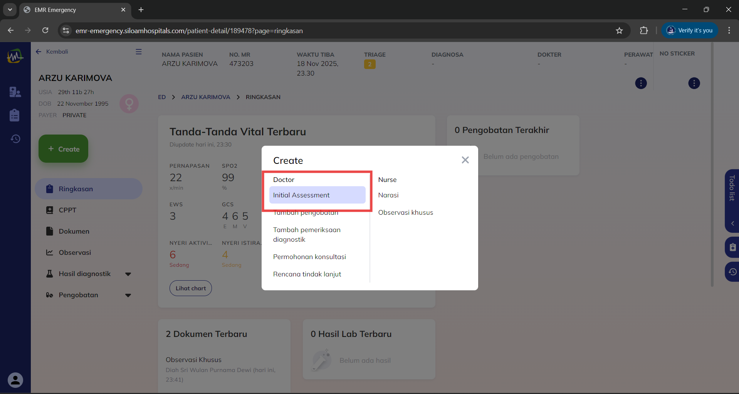
Task: Click the user profile avatar icon
Action: (15, 380)
